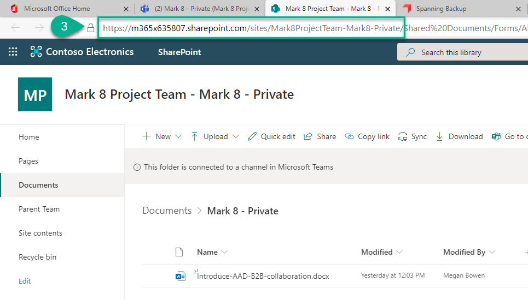Click the info icon in Teams notice

point(137,167)
